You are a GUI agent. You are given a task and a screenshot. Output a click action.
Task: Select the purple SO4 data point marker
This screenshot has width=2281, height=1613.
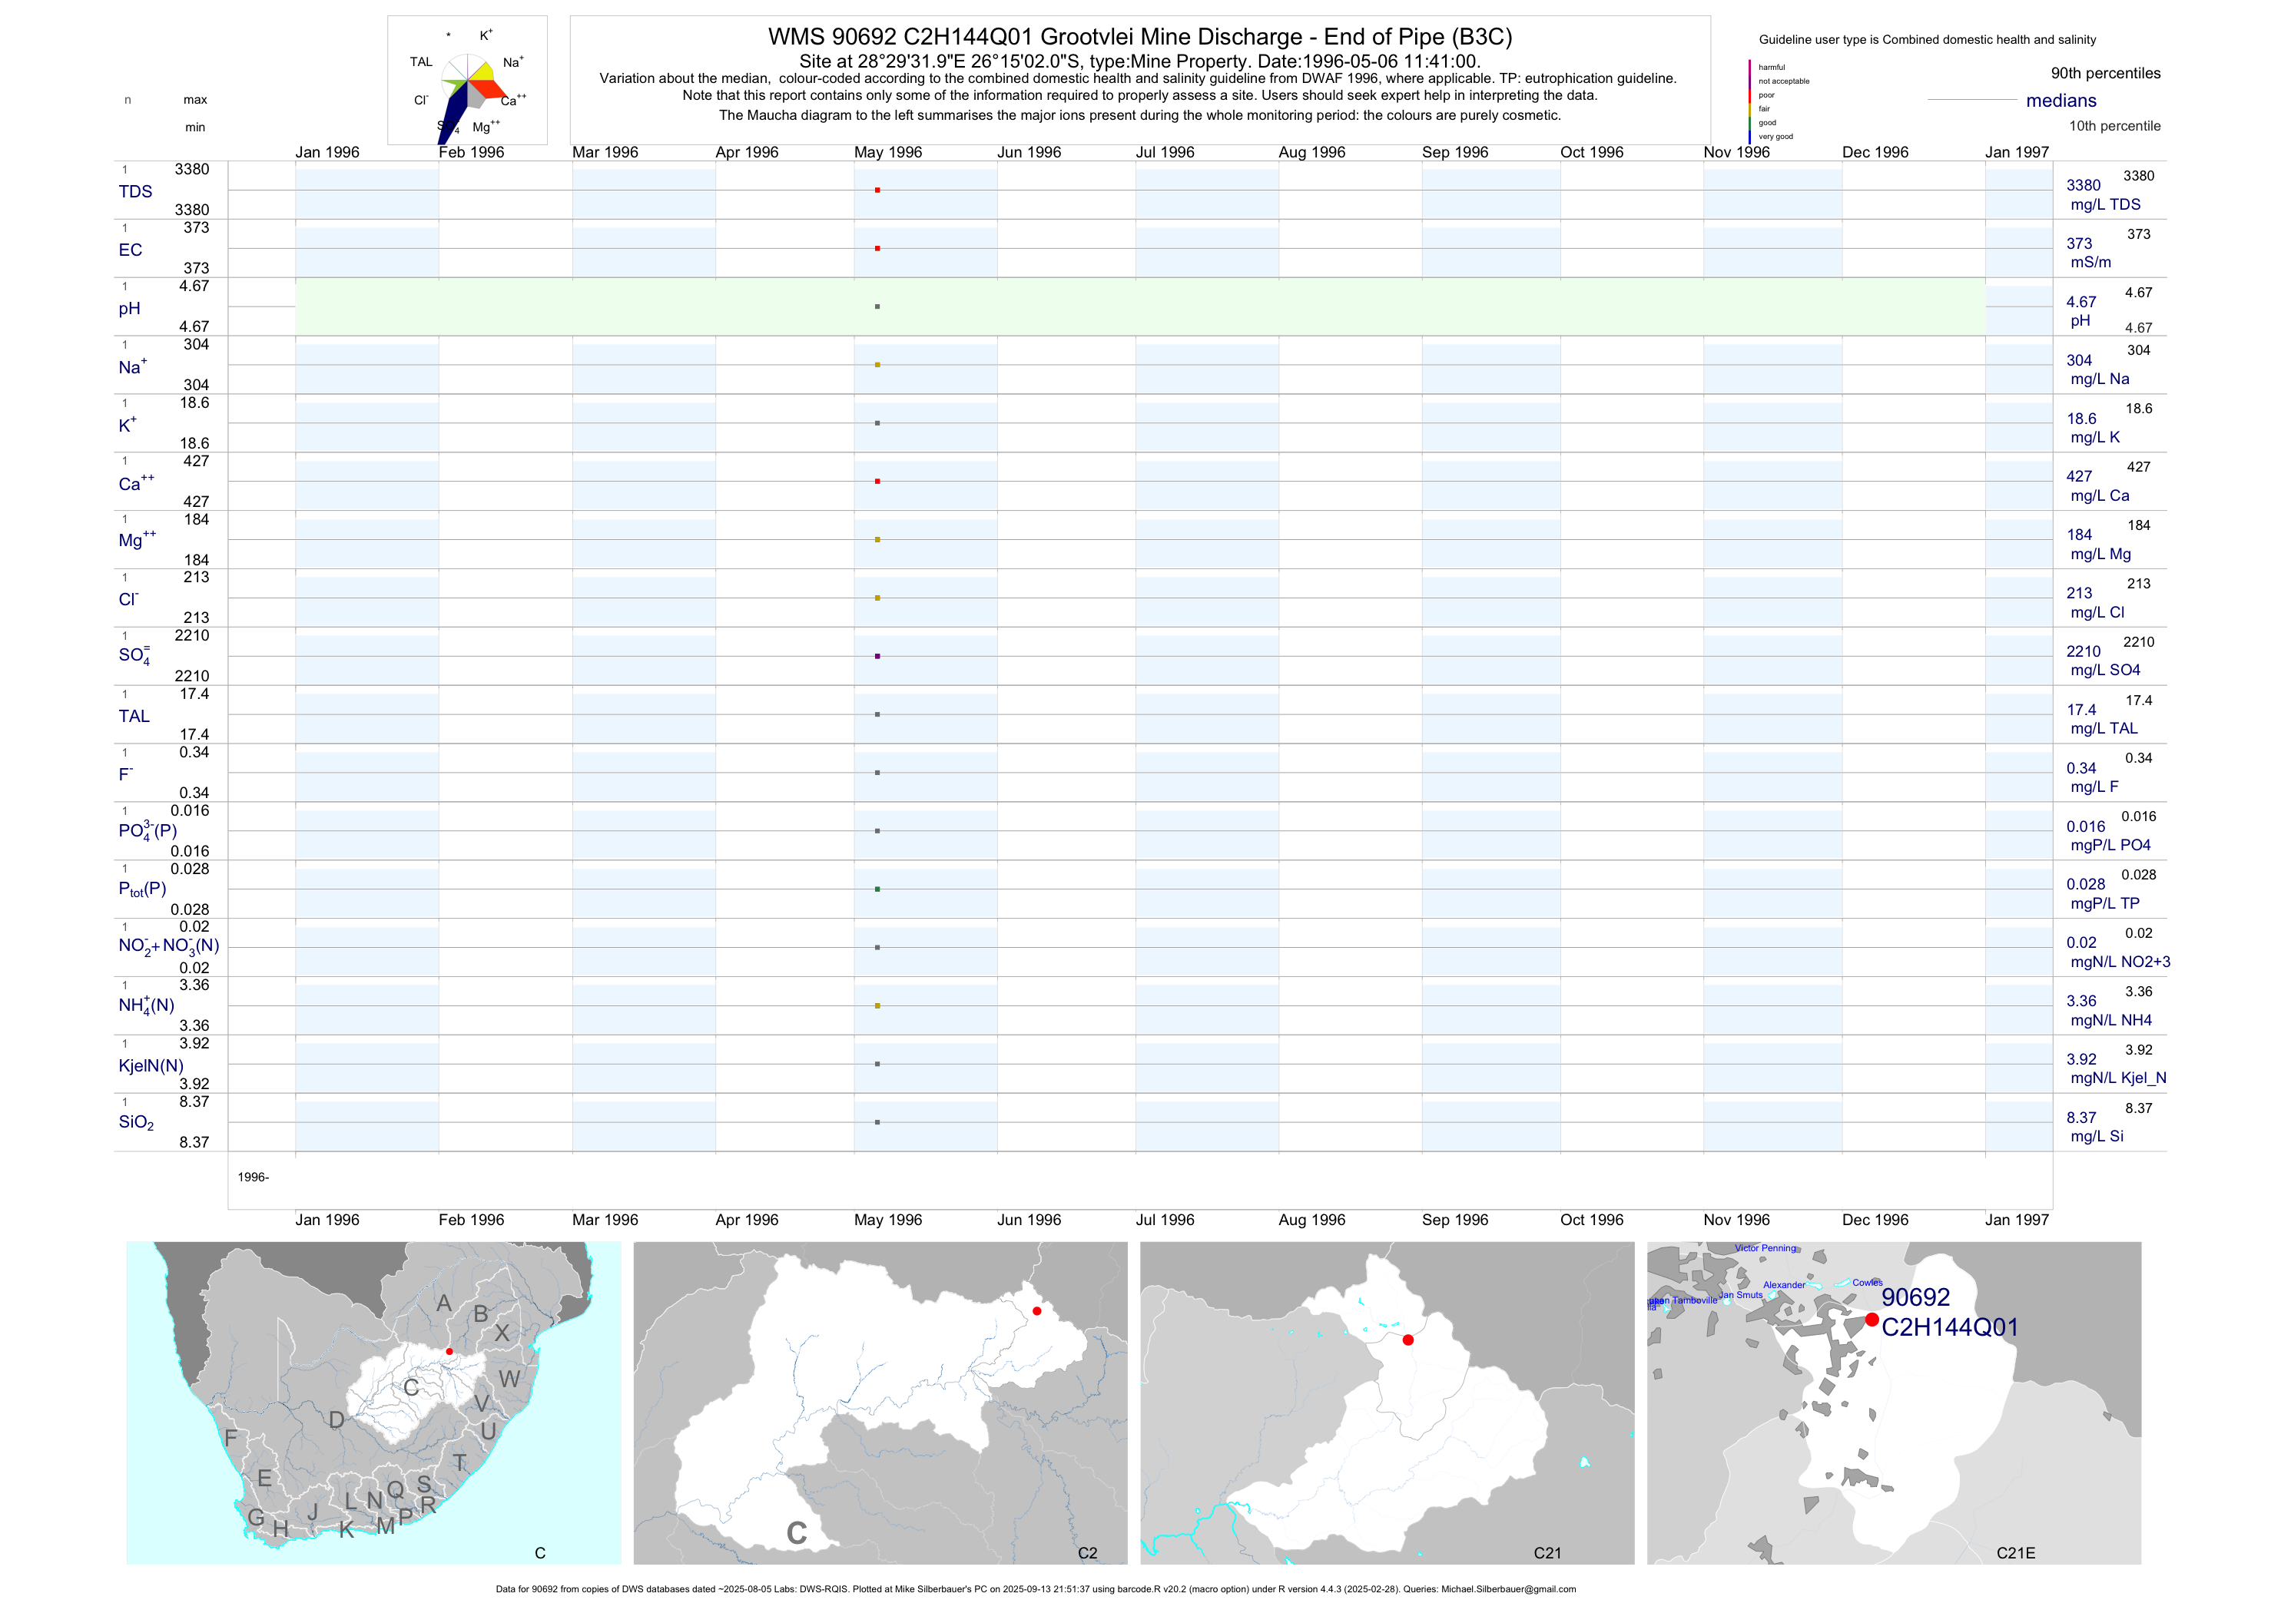877,657
